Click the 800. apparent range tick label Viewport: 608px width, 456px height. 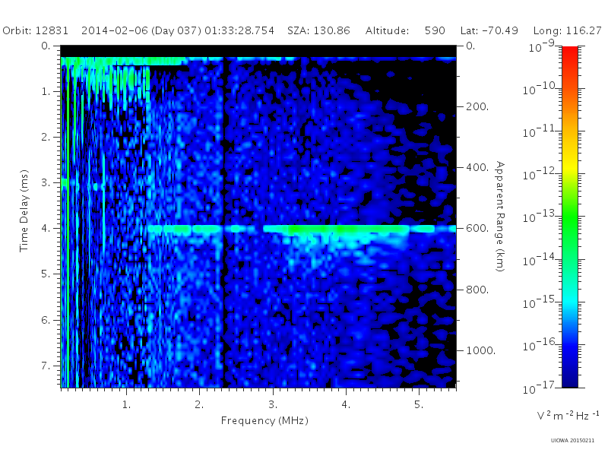(477, 290)
